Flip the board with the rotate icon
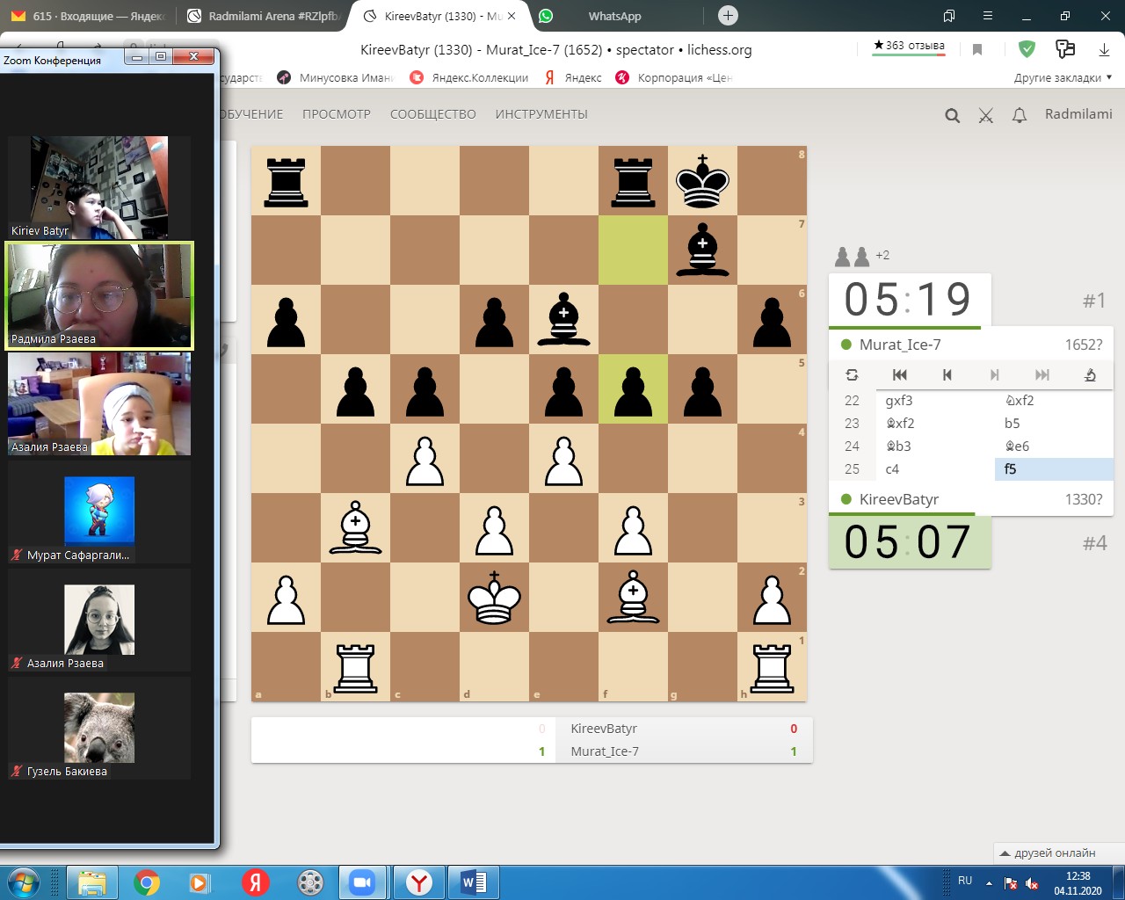Viewport: 1125px width, 900px height. tap(852, 374)
